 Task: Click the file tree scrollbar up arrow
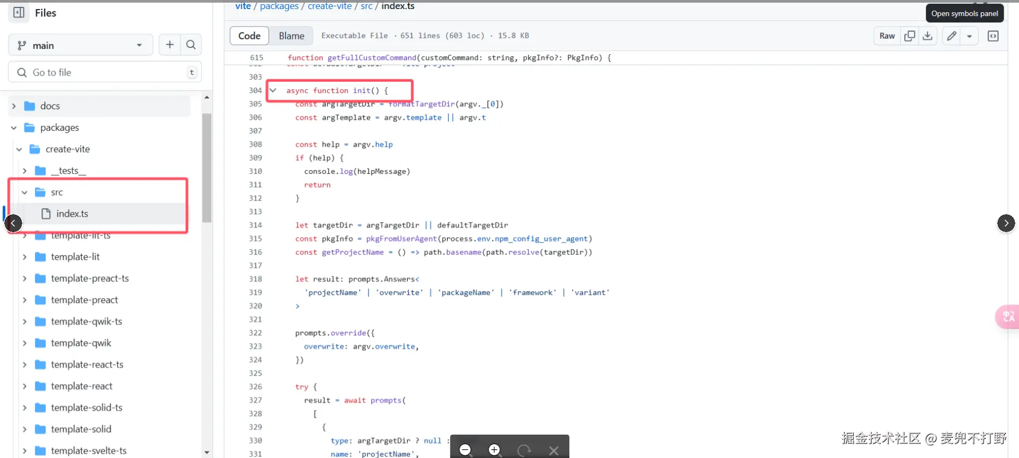point(207,97)
